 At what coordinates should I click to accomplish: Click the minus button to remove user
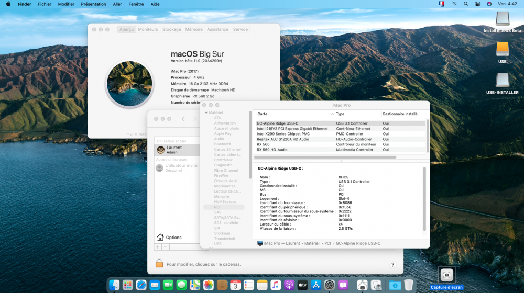click(x=166, y=247)
